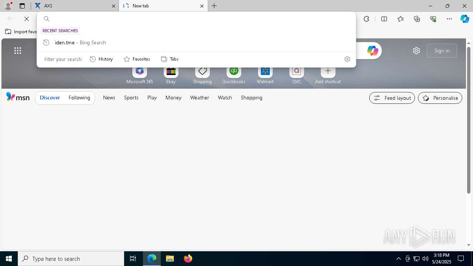473x266 pixels.
Task: Click the Personalise button
Action: [x=440, y=98]
